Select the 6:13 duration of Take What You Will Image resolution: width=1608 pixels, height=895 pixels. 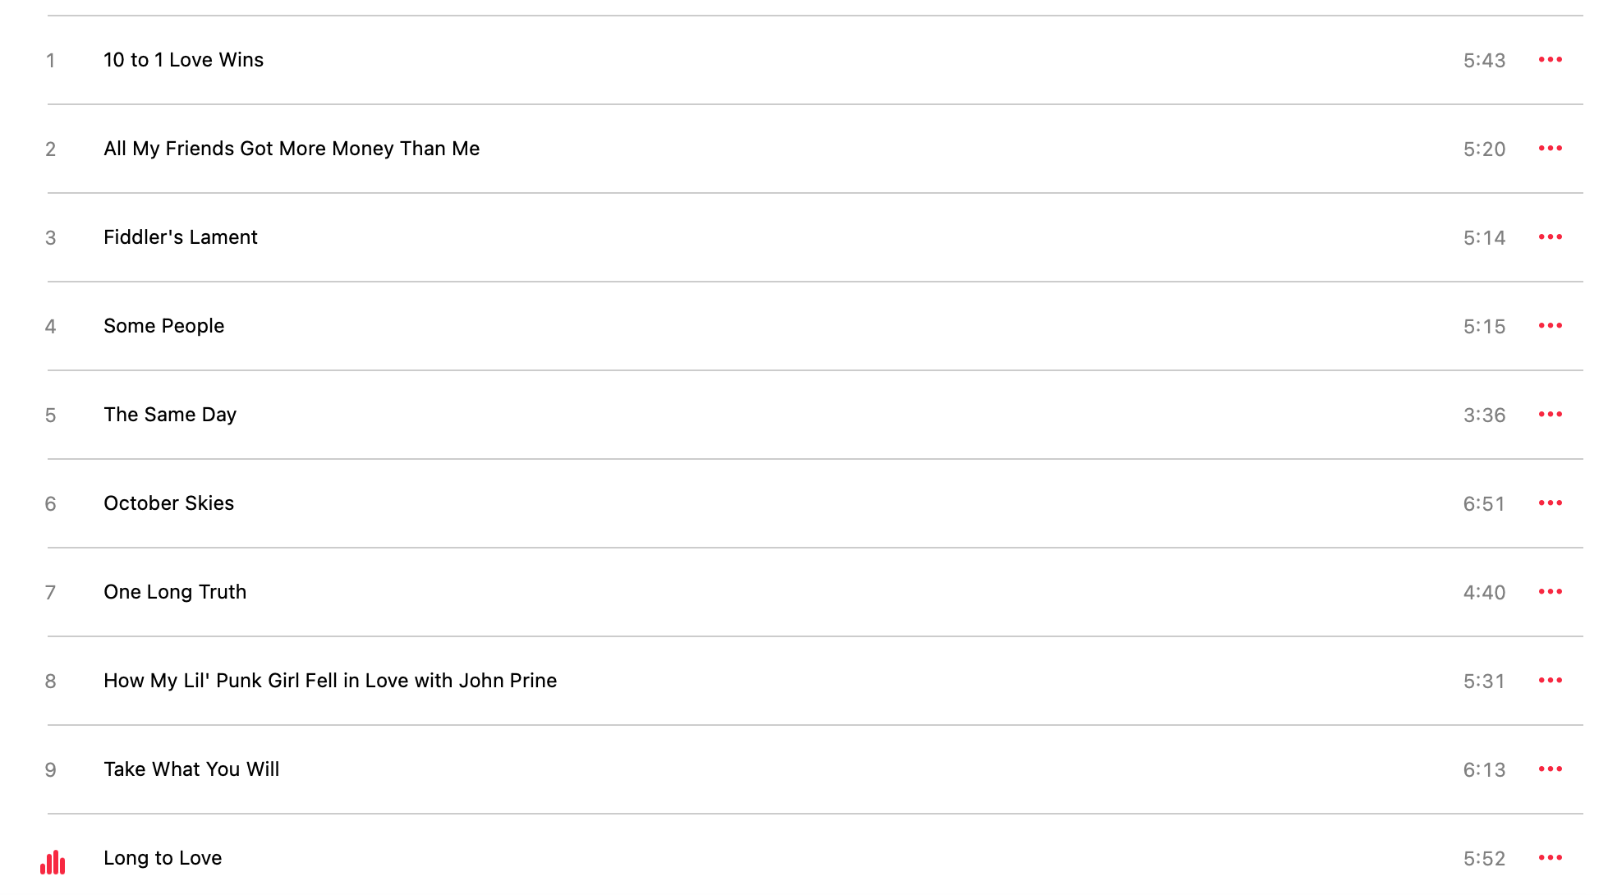(1484, 770)
